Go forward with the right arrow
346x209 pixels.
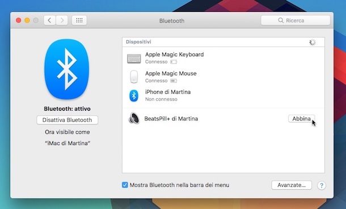[62, 20]
